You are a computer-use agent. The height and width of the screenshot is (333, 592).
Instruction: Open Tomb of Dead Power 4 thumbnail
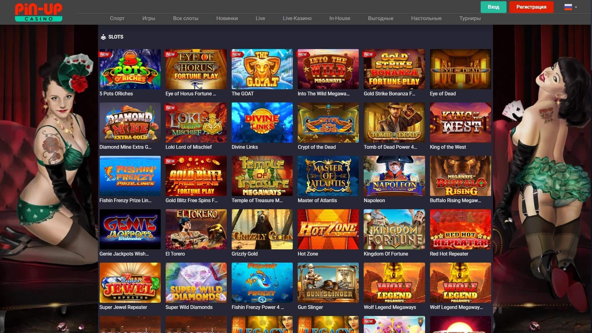point(394,123)
